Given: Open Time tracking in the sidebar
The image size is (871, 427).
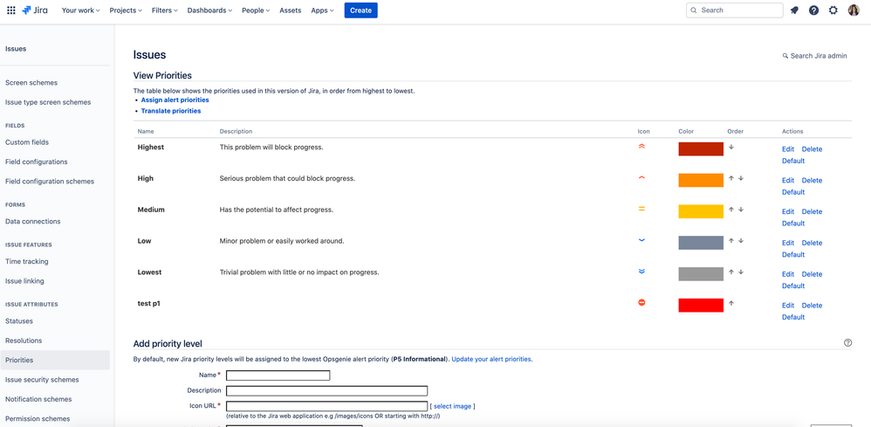Looking at the screenshot, I should coord(27,261).
